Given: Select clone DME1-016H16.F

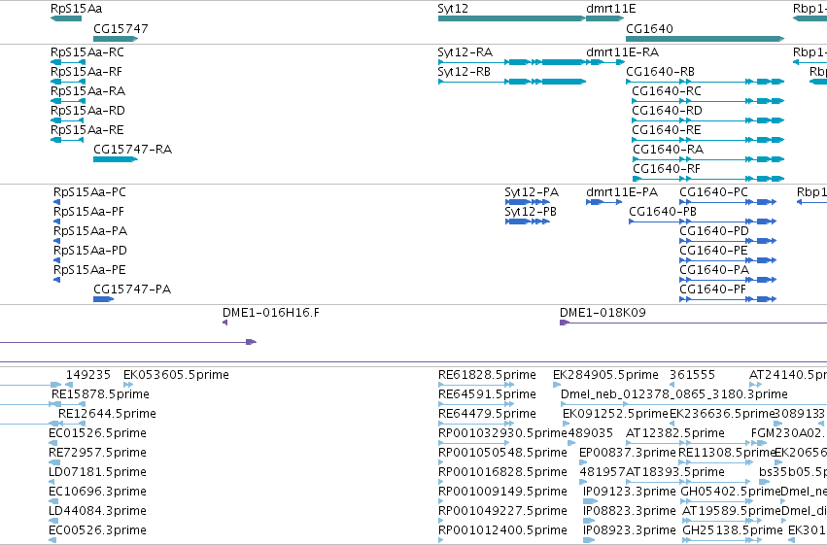Looking at the screenshot, I should coord(270,313).
